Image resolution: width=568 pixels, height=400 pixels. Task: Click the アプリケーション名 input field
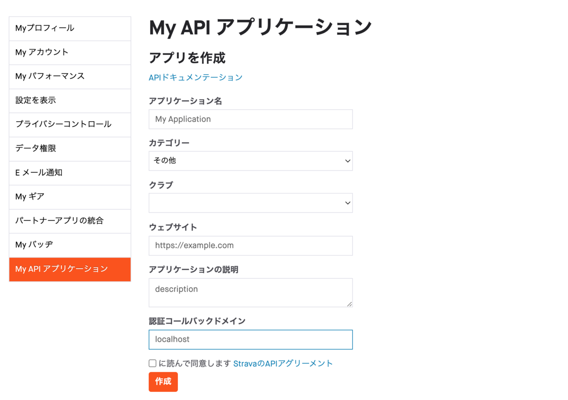[x=250, y=119]
